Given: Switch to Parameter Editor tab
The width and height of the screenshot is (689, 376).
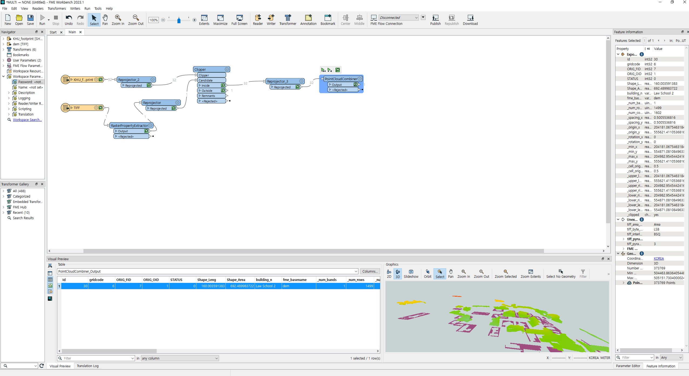Looking at the screenshot, I should coord(628,366).
